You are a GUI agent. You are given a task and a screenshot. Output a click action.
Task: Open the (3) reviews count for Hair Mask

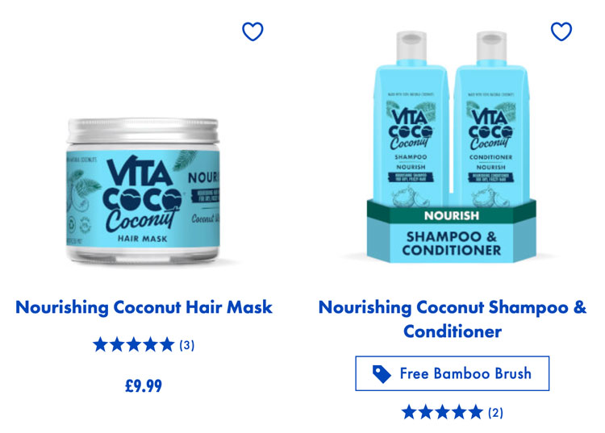click(x=187, y=345)
